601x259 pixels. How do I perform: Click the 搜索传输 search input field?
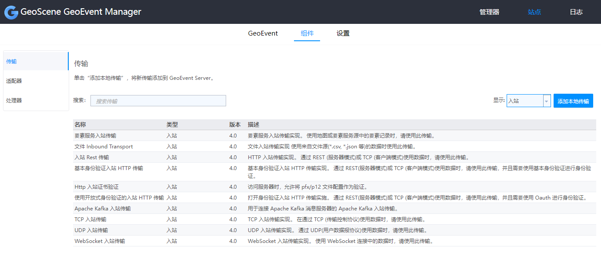[x=158, y=100]
